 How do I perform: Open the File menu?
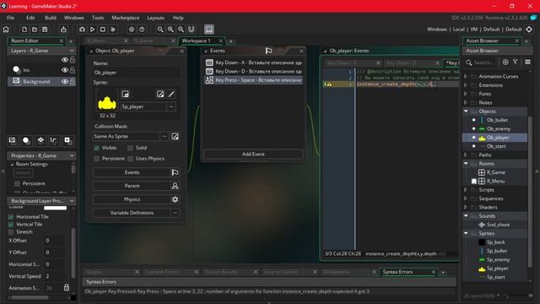tap(11, 18)
